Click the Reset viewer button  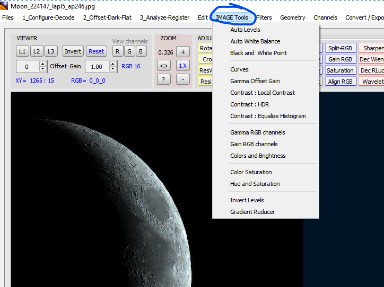[96, 51]
